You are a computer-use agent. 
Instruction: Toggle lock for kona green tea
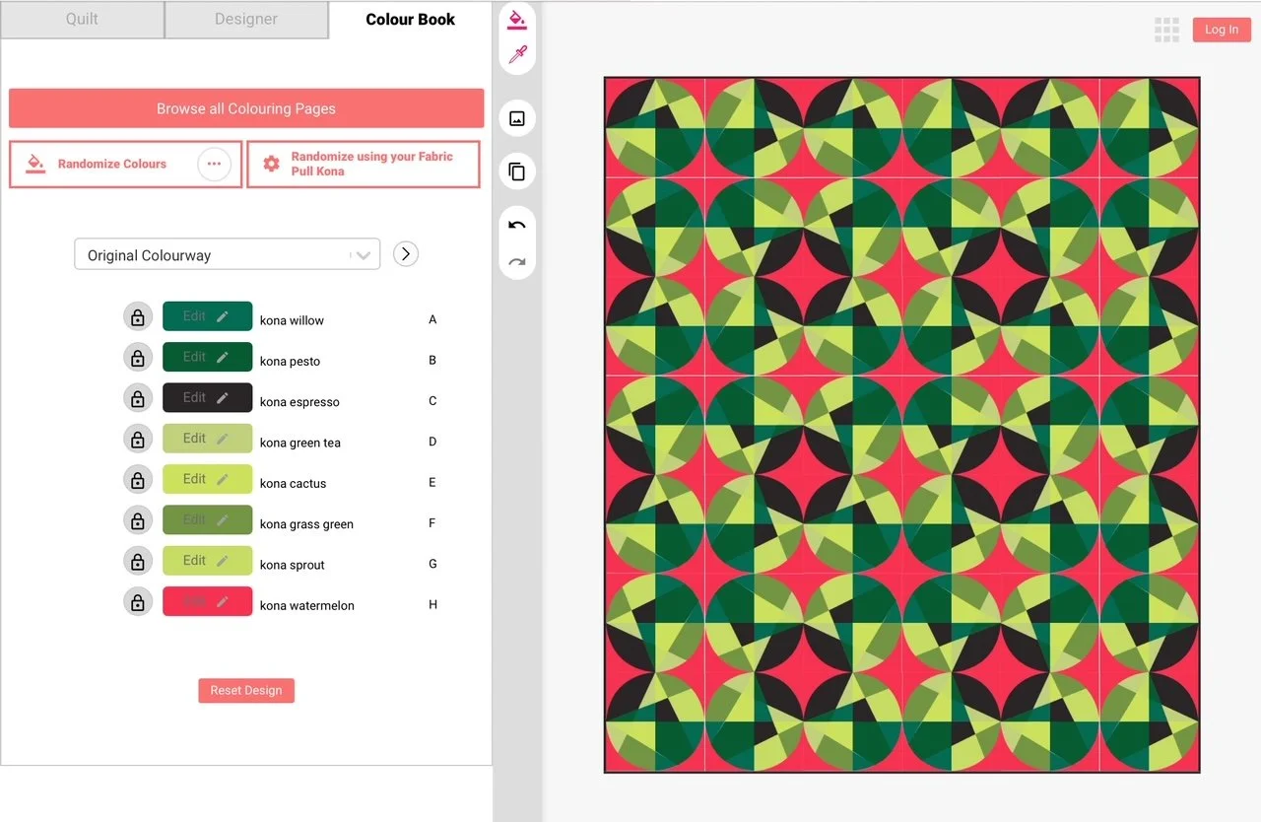point(138,439)
